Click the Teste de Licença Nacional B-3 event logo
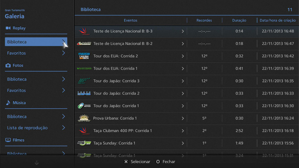299x168 pixels. click(84, 31)
